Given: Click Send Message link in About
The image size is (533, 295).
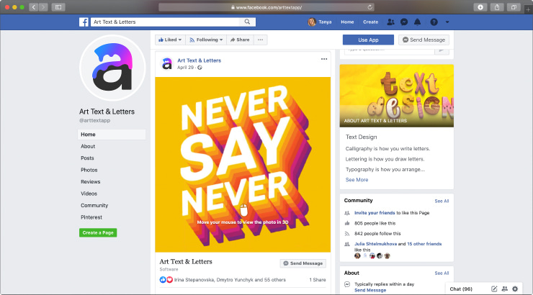Looking at the screenshot, I should 370,290.
